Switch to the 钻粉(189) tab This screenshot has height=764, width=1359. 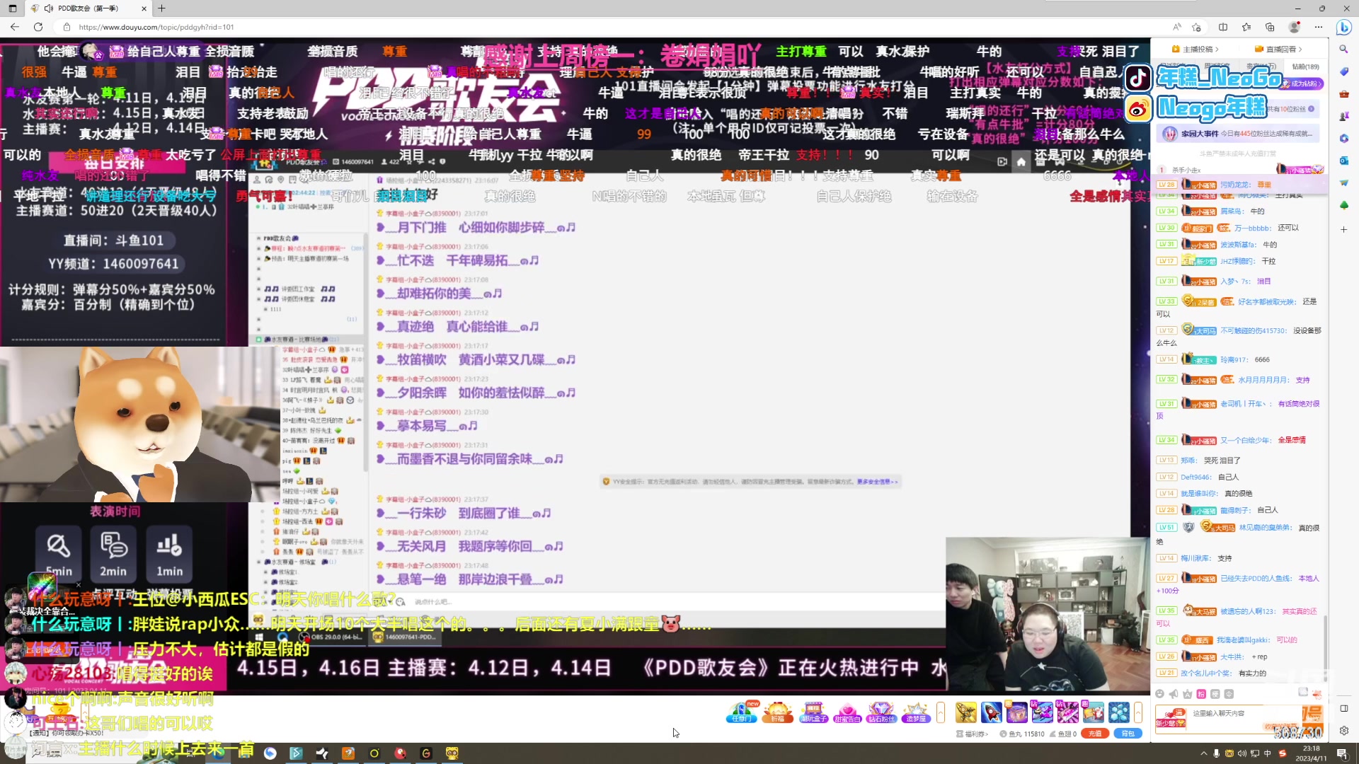tap(1305, 66)
